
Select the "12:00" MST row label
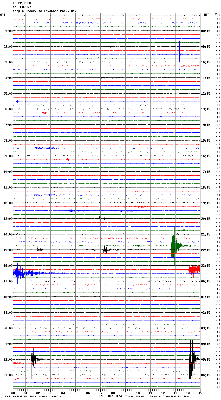coord(8,203)
